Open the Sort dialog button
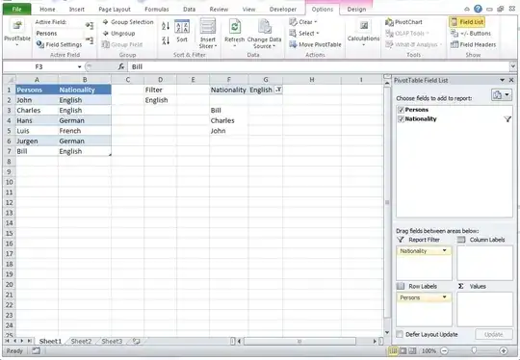The image size is (520, 360). pyautogui.click(x=182, y=31)
